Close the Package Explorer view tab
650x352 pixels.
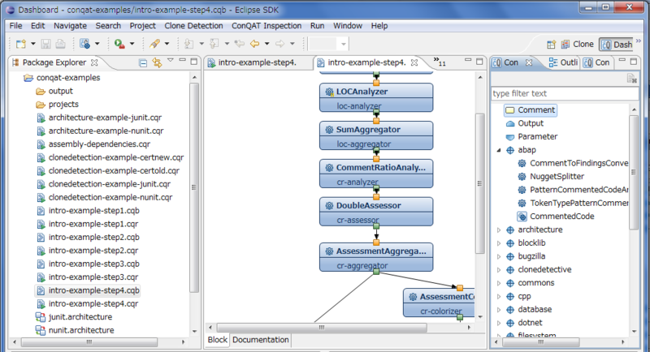pos(94,62)
